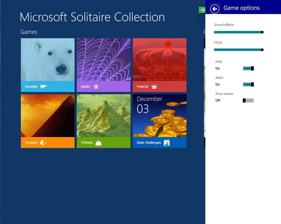Viewport: 281px width, 224px height.
Task: Click the Alerts label
Action: pos(219,78)
